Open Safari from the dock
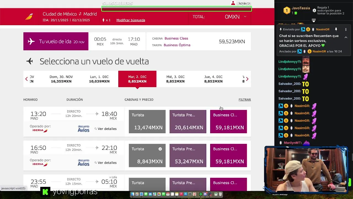 pyautogui.click(x=141, y=194)
